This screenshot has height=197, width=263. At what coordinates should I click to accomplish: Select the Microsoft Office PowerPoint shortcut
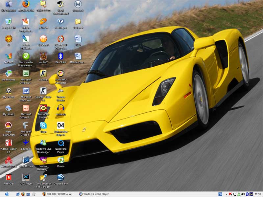tap(26, 112)
